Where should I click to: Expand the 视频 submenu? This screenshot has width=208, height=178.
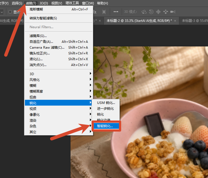coord(59,109)
